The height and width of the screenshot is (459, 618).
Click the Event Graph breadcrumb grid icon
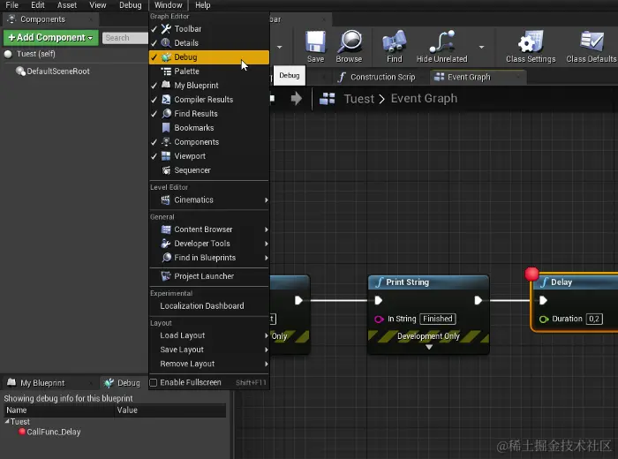(328, 99)
